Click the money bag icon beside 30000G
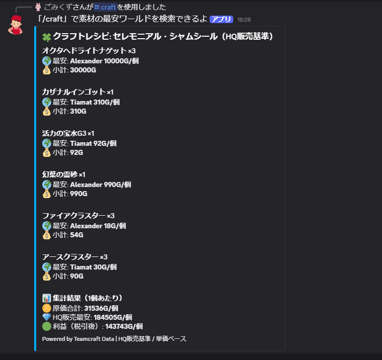This screenshot has height=360, width=382. tap(47, 70)
